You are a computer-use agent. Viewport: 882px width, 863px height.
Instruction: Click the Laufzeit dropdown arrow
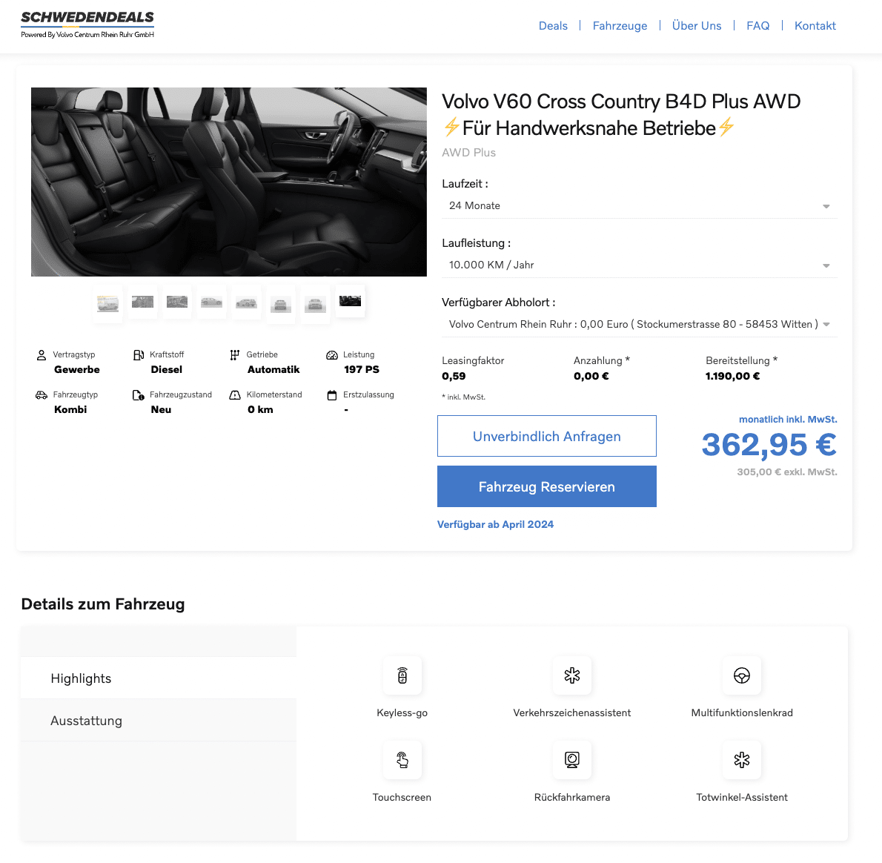click(x=826, y=206)
